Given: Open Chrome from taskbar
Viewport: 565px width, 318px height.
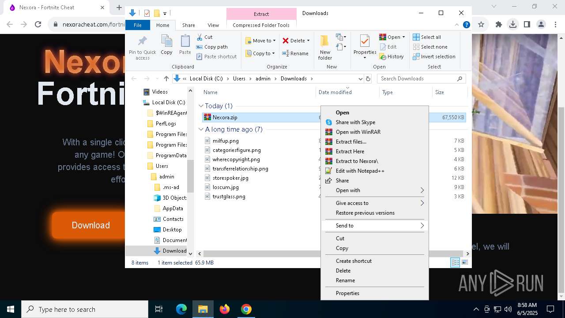Looking at the screenshot, I should [246, 309].
